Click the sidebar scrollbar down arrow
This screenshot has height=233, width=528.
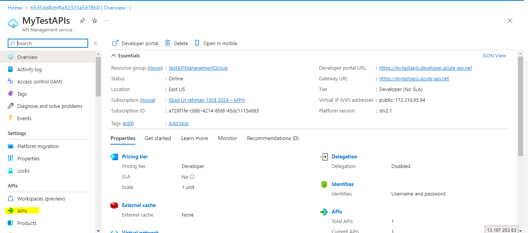[99, 230]
